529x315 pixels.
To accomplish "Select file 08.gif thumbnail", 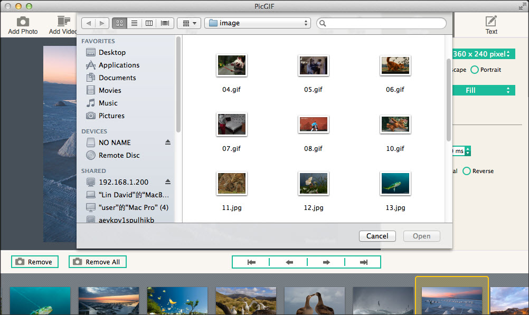I will (314, 124).
